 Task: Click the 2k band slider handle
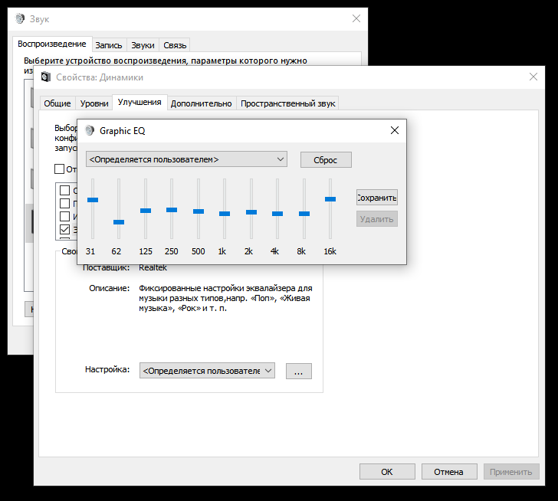pyautogui.click(x=251, y=212)
